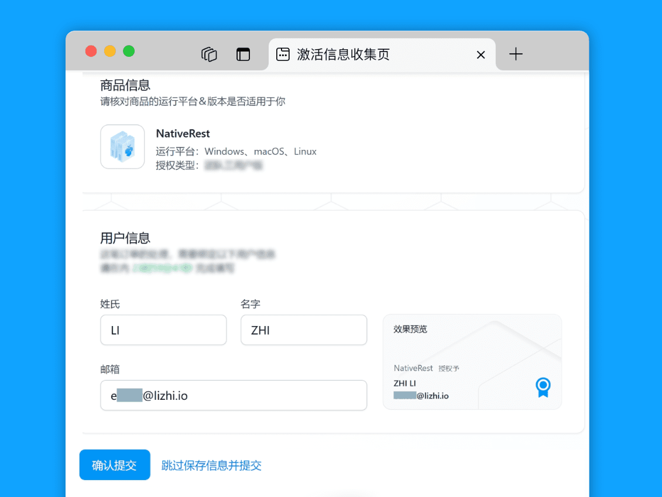Viewport: 662px width, 497px height.
Task: Open a new tab with the plus icon
Action: [516, 54]
